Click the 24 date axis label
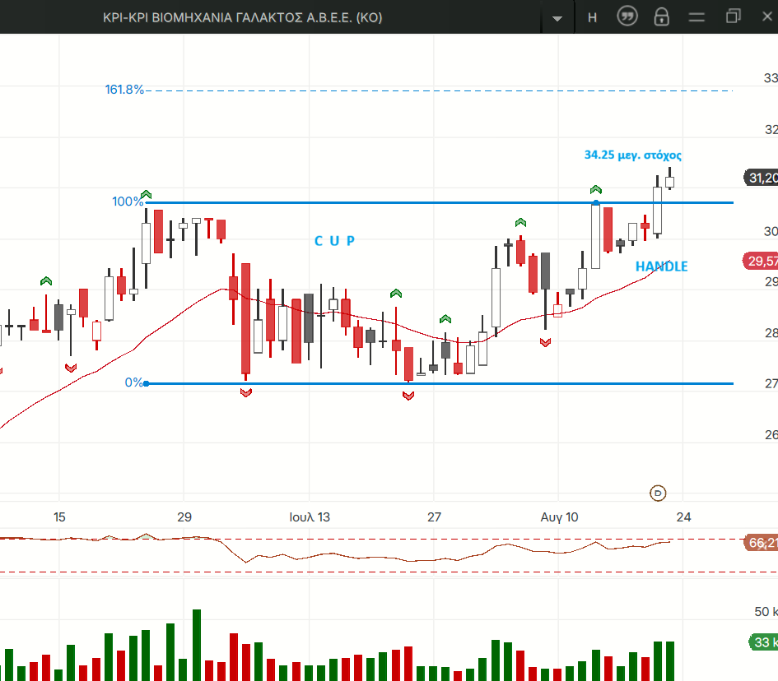Viewport: 778px width, 681px height. pyautogui.click(x=683, y=517)
